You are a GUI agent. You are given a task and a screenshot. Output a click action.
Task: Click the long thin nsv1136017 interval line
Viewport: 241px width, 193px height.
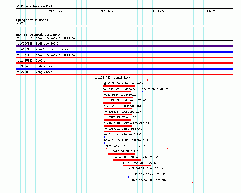[137, 148]
